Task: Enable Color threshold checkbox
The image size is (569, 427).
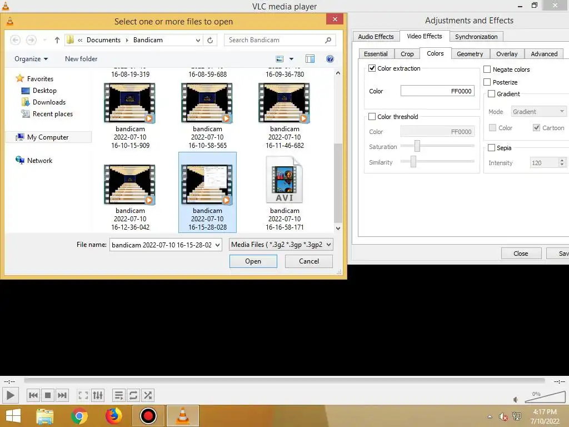Action: (372, 117)
